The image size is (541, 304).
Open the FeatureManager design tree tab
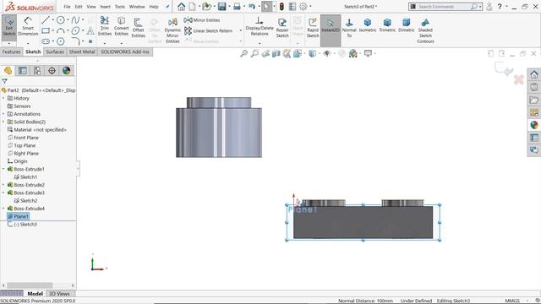[8, 71]
